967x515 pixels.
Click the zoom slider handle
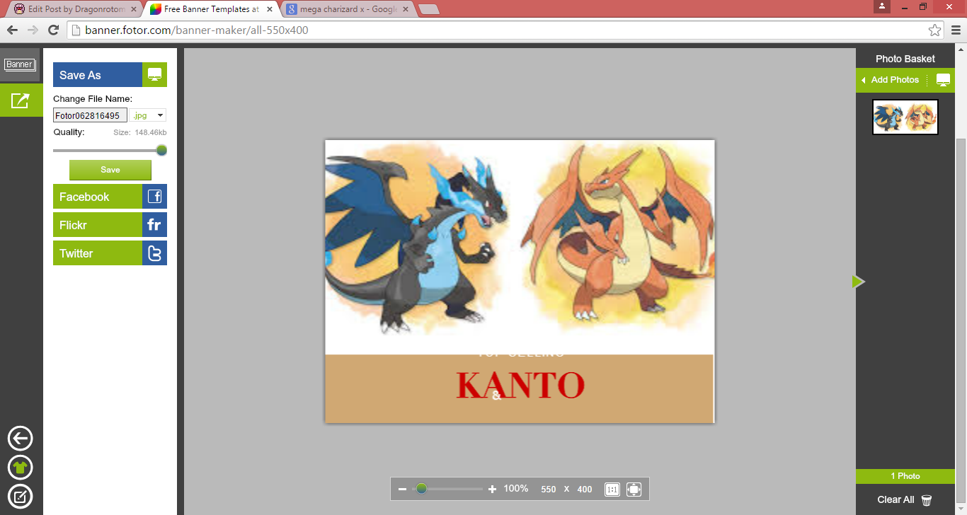click(421, 489)
